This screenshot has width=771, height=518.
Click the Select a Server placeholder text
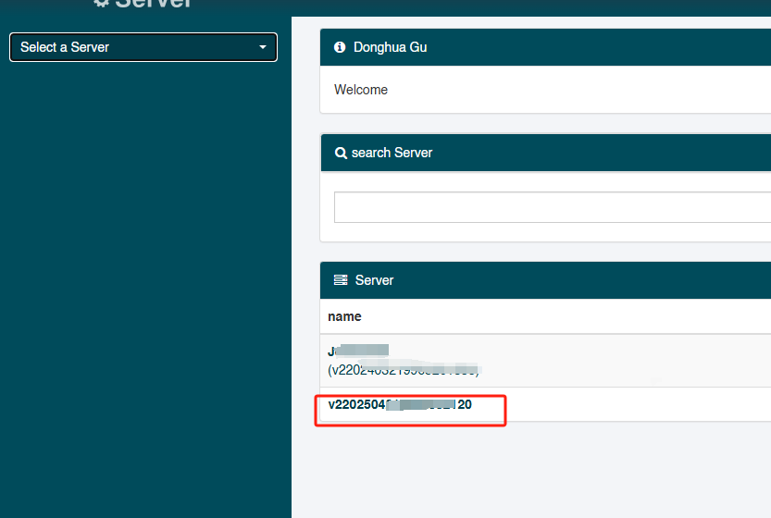click(65, 47)
